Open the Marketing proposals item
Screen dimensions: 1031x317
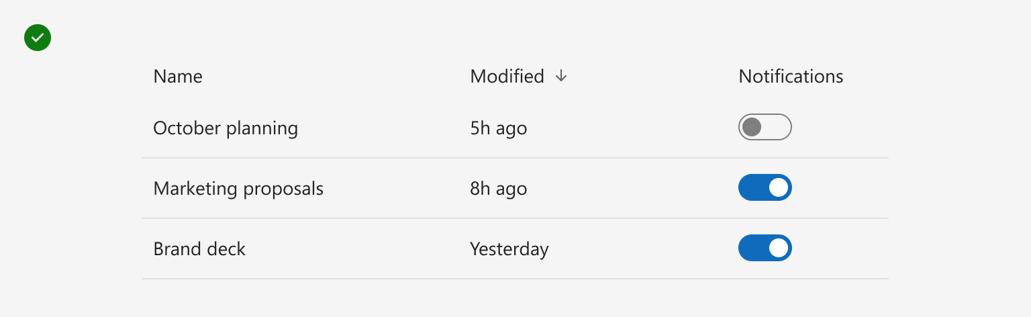click(238, 189)
